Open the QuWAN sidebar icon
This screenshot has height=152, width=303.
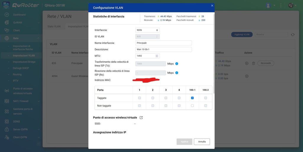tap(7, 22)
